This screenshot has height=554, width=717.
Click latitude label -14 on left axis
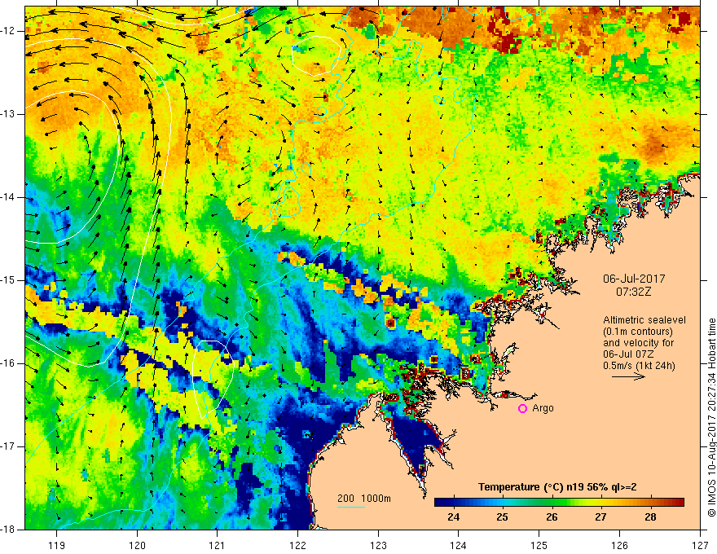[8, 197]
